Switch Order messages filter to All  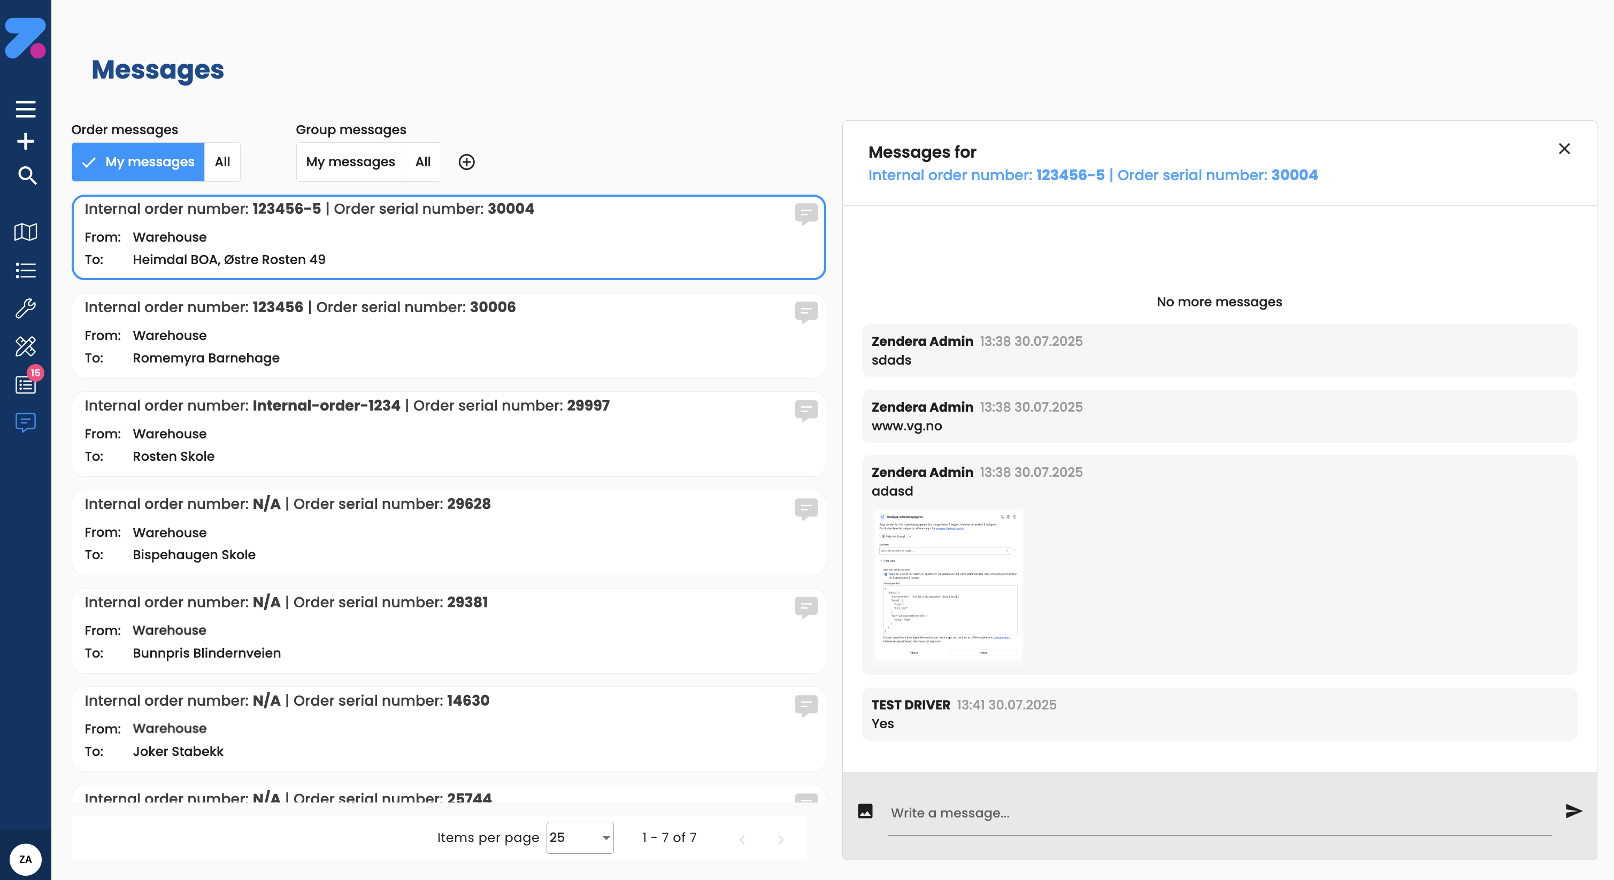[x=222, y=161]
